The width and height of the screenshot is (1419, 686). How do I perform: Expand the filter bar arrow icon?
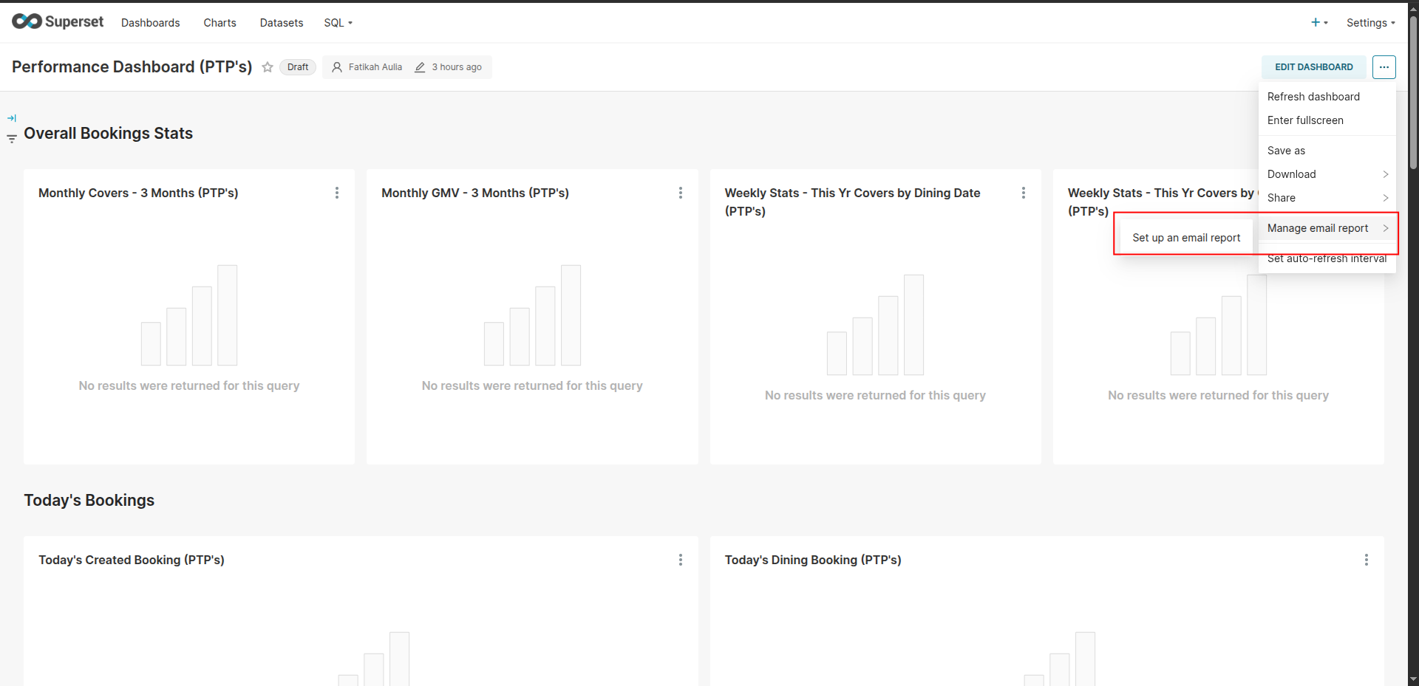click(12, 118)
